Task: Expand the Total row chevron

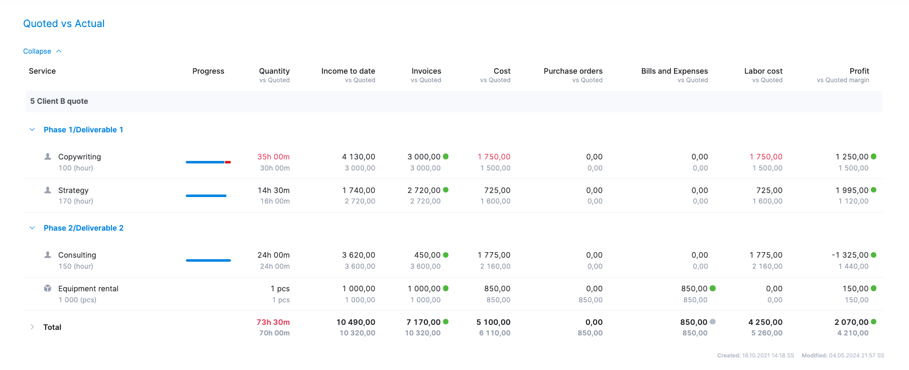Action: [x=32, y=327]
